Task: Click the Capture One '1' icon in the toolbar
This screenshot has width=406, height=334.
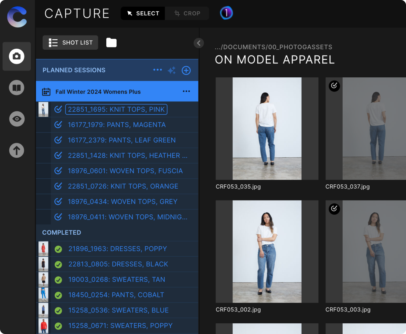Action: coord(226,13)
